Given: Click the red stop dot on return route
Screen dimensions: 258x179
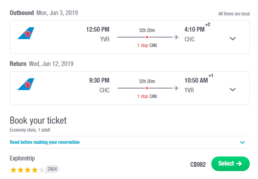Looking at the screenshot, I should [147, 88].
